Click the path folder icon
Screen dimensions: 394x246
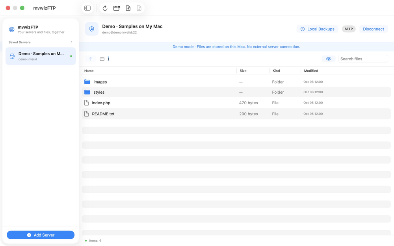point(102,59)
